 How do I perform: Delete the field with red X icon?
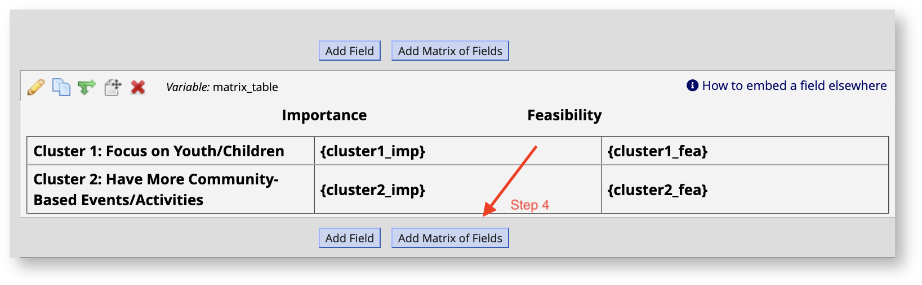click(138, 87)
